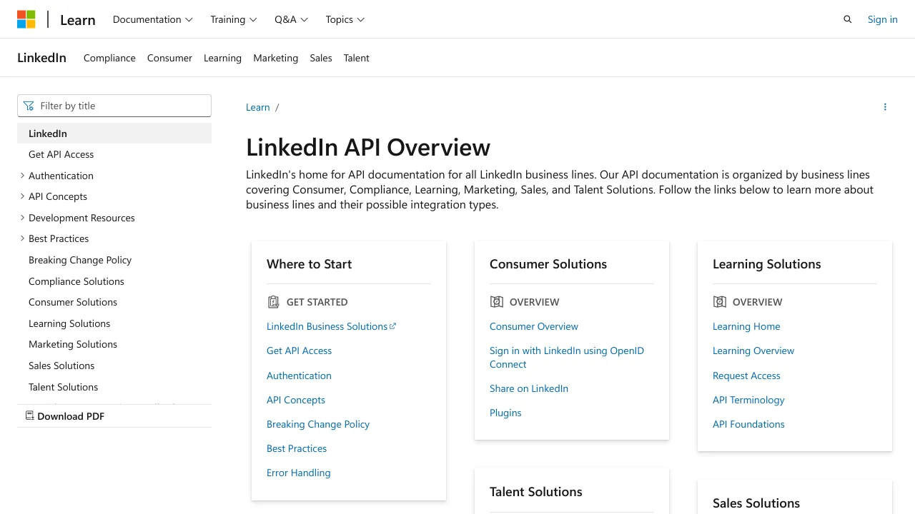Go to Consumer in the LinkedIn nav bar
This screenshot has height=514, width=915.
pos(169,58)
